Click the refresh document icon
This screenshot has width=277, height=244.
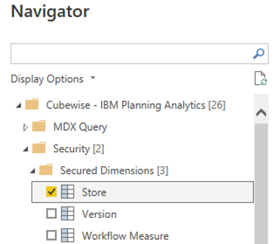pyautogui.click(x=261, y=78)
